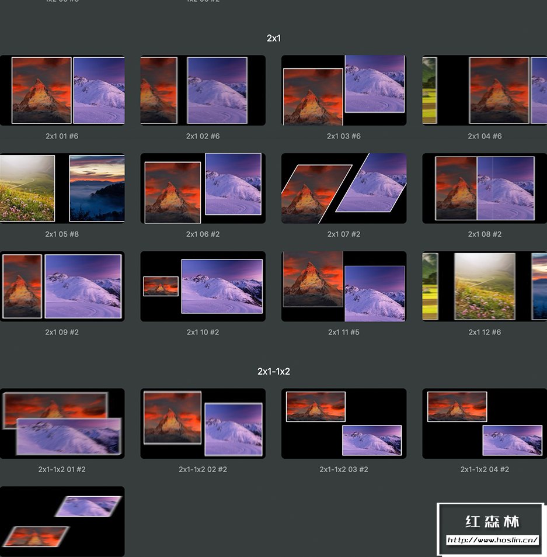Choose the slanted 2x1 07 #2 preset
The image size is (547, 557).
pyautogui.click(x=344, y=188)
